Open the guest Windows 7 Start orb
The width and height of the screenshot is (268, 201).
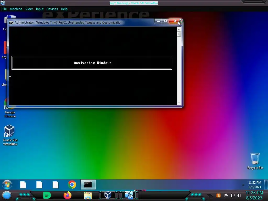coord(7,185)
